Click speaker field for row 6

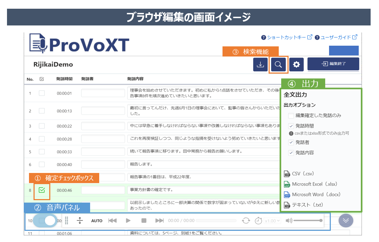(103, 164)
